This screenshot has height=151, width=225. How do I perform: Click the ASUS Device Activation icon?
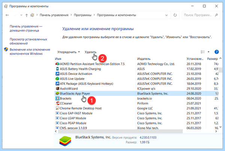[57, 74]
